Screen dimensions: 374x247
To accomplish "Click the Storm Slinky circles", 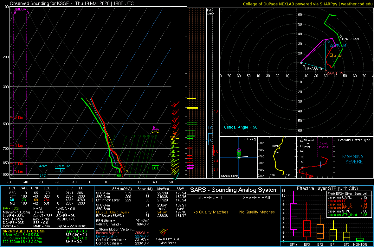I will coord(239,154).
